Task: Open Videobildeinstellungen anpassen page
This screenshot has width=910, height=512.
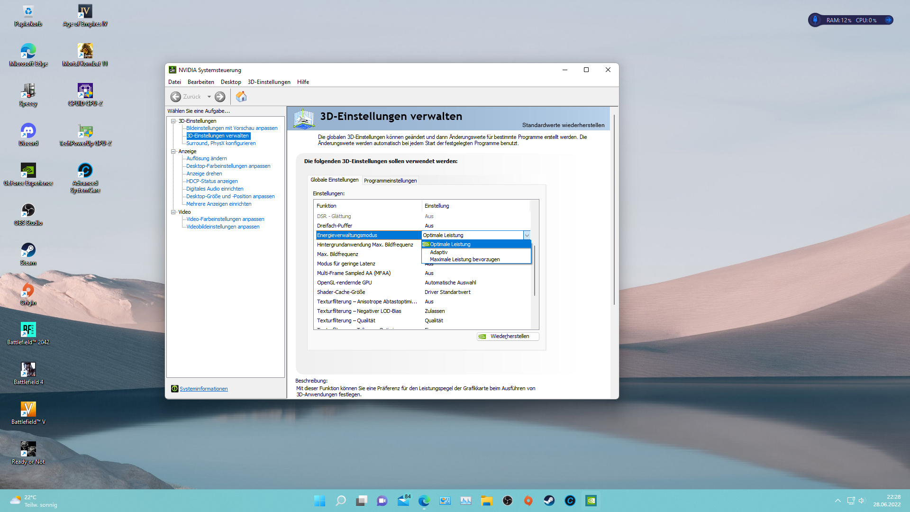Action: point(223,227)
